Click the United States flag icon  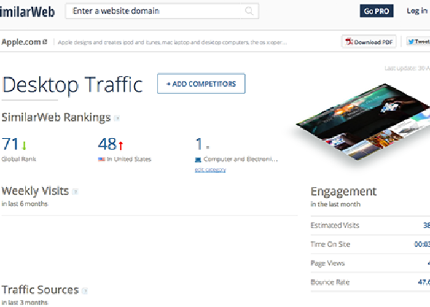[101, 160]
